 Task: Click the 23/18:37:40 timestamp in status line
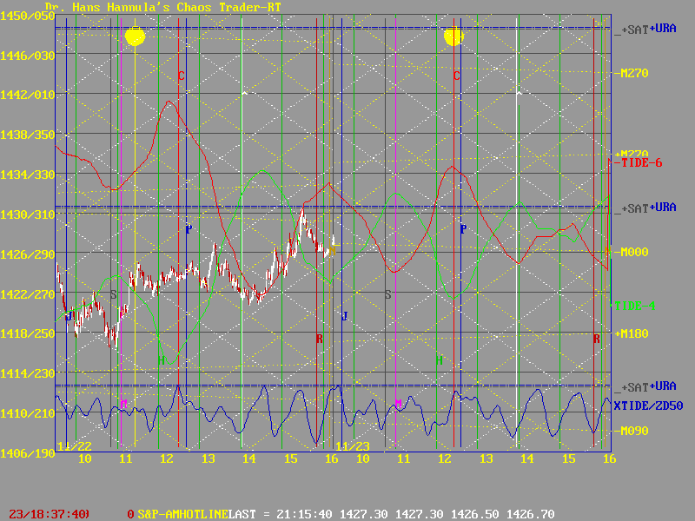click(x=49, y=514)
